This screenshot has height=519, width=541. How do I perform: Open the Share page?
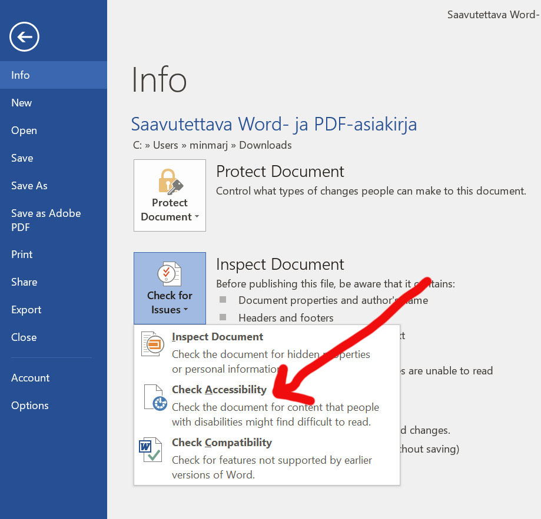(54, 282)
